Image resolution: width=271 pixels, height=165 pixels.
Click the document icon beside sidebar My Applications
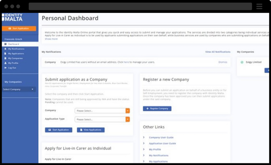tap(5, 54)
